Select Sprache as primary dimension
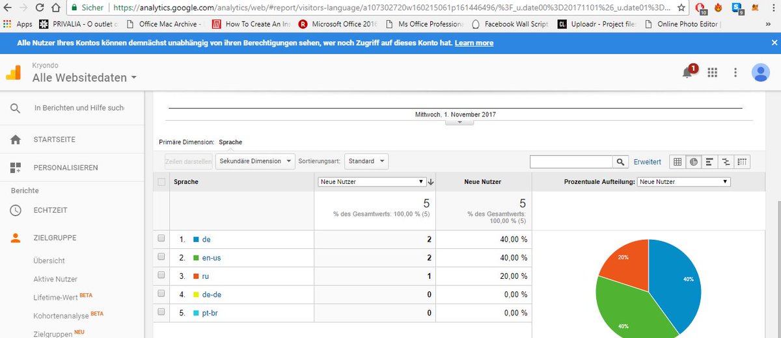781x338 pixels. [230, 142]
